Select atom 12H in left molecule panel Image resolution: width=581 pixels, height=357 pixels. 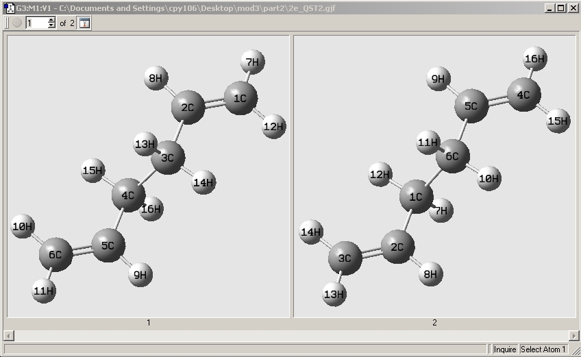click(274, 126)
